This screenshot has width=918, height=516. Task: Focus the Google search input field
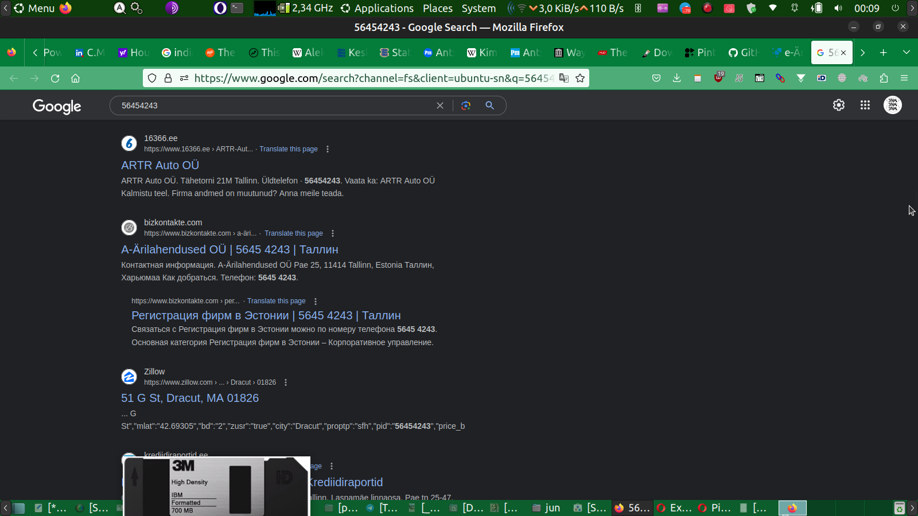pos(275,105)
